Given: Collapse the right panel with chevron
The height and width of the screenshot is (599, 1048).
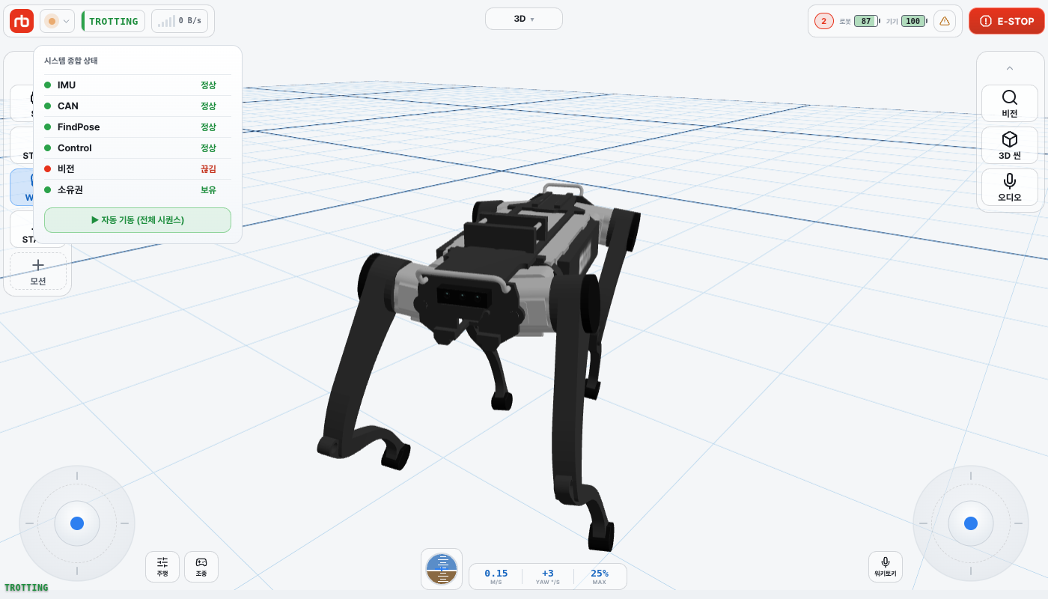Looking at the screenshot, I should 1009,68.
